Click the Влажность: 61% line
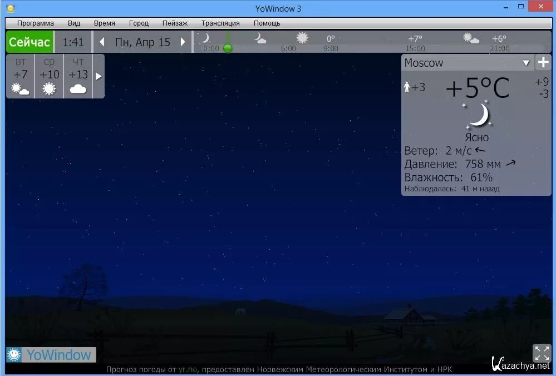The width and height of the screenshot is (556, 376). (448, 177)
